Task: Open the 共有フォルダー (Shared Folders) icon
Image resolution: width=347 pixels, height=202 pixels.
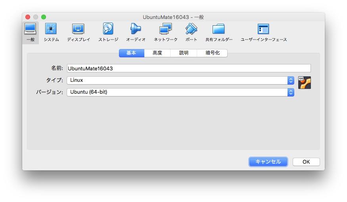Action: [219, 32]
